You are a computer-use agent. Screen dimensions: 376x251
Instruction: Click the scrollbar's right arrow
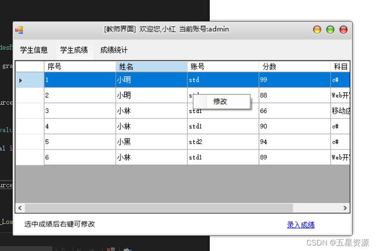(345, 208)
